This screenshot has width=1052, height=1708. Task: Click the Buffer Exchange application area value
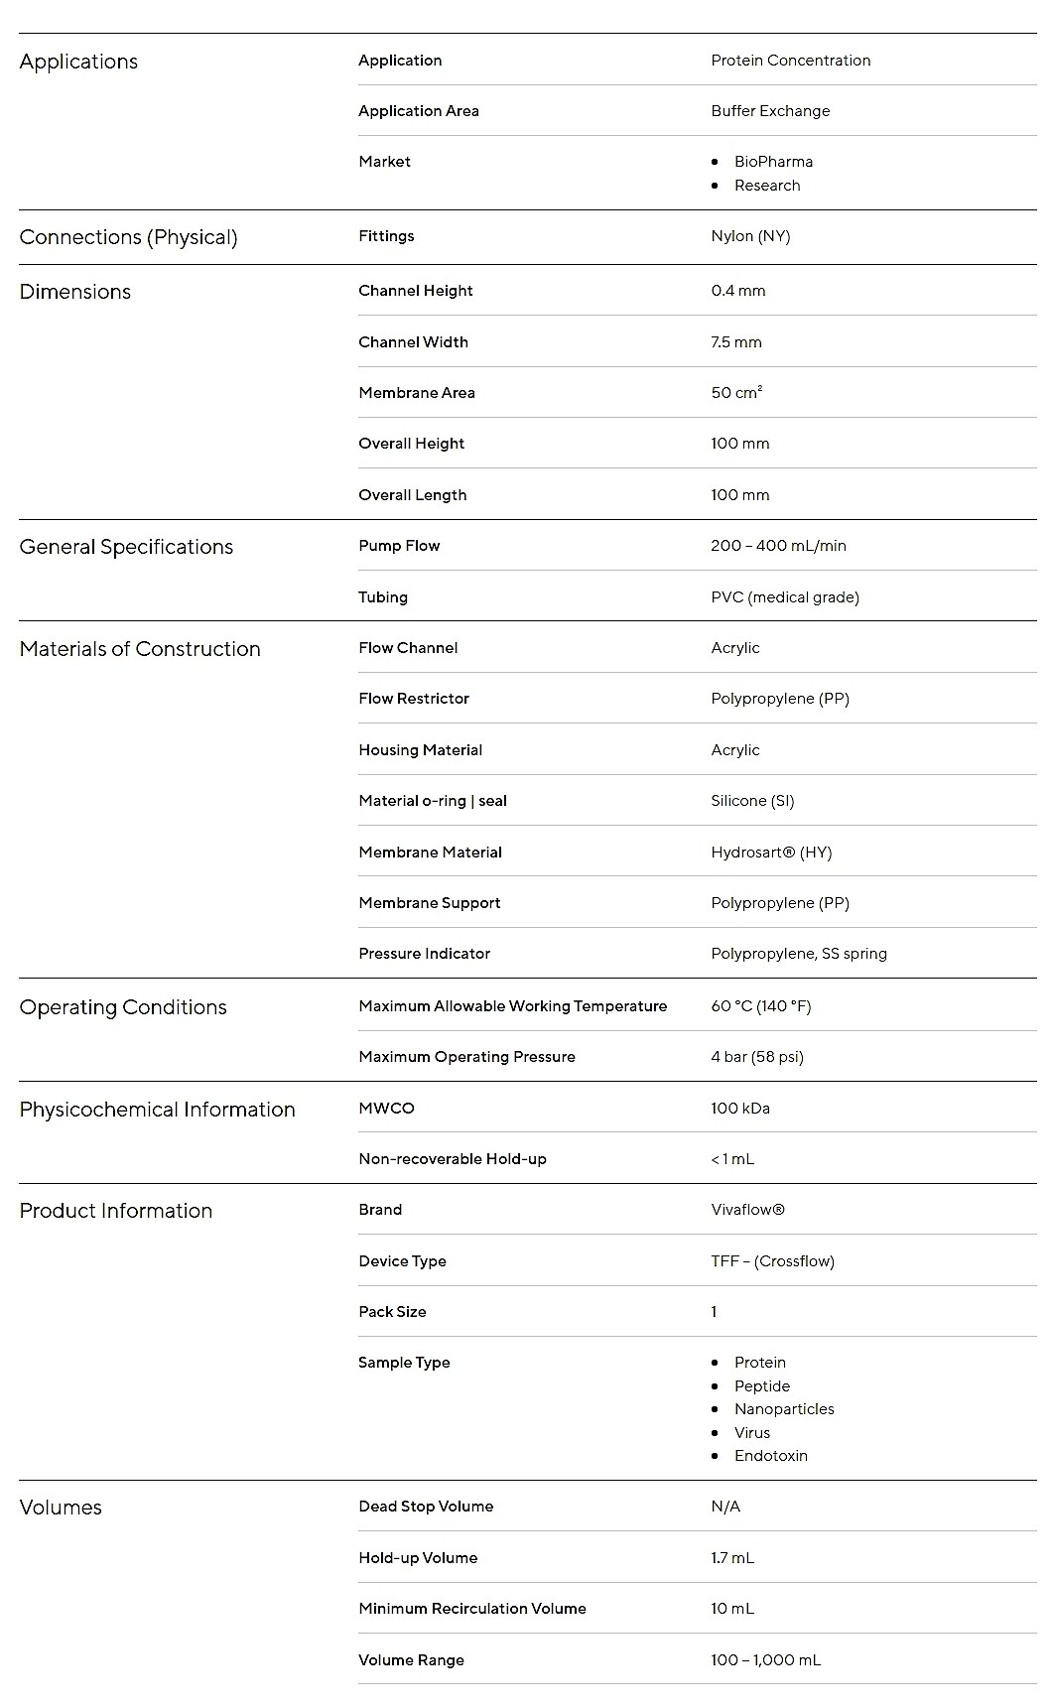(770, 111)
